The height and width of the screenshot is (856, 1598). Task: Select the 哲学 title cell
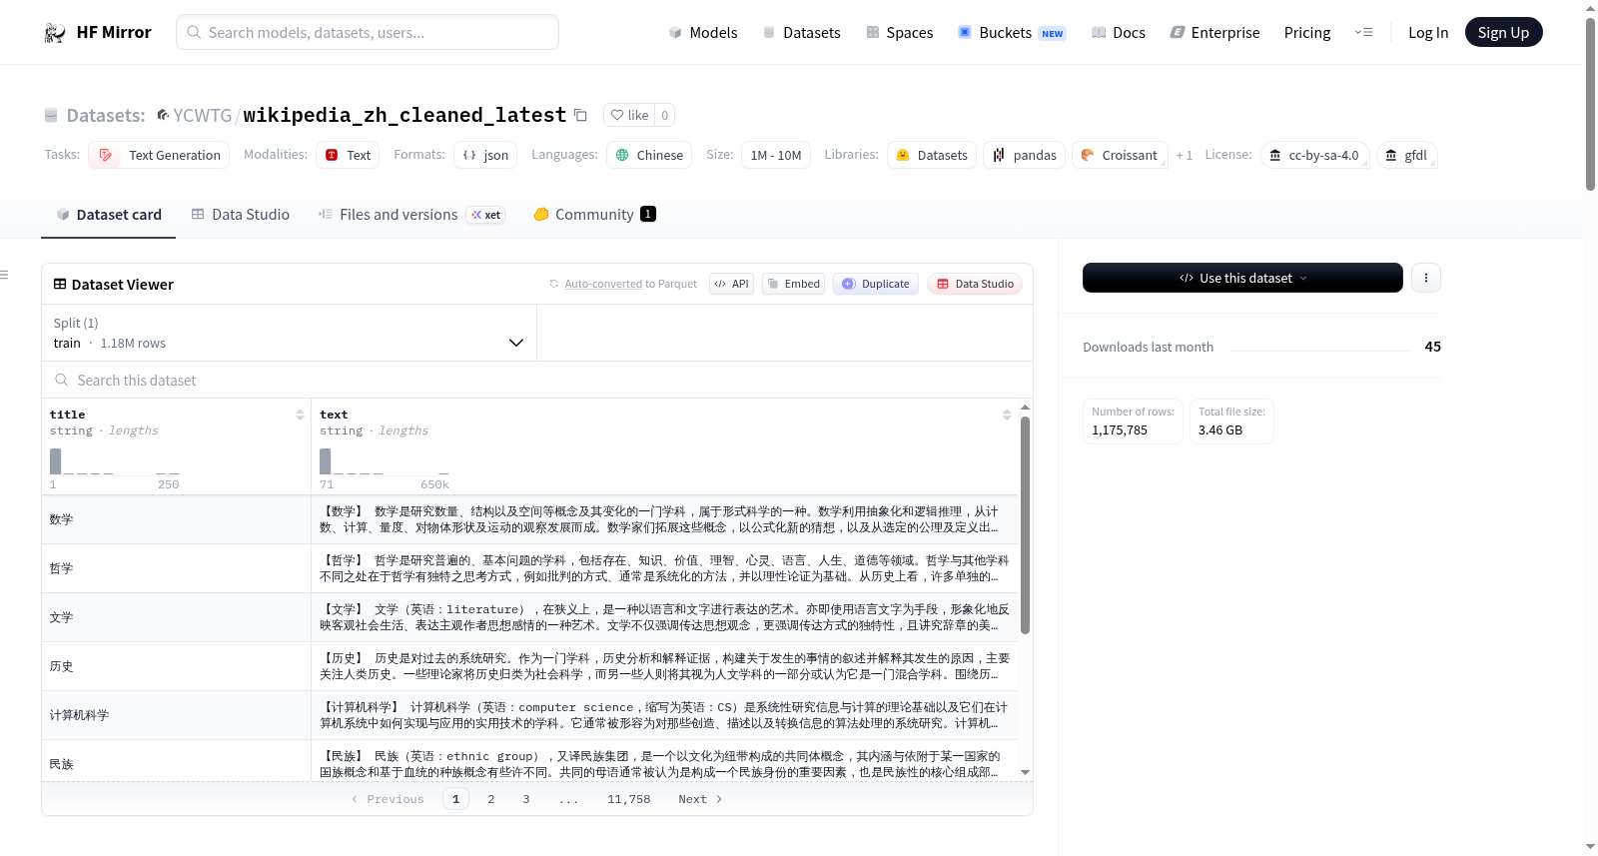coord(176,568)
